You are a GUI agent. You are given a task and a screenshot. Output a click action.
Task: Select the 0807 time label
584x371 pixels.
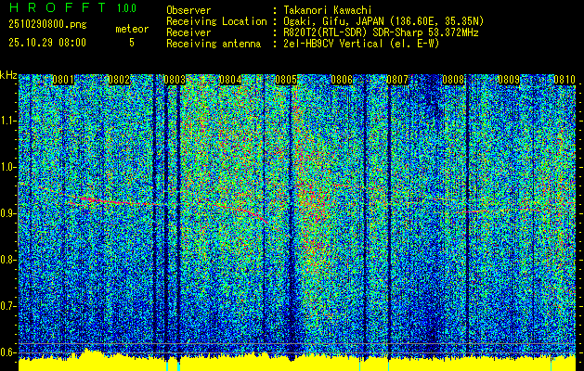coord(397,80)
